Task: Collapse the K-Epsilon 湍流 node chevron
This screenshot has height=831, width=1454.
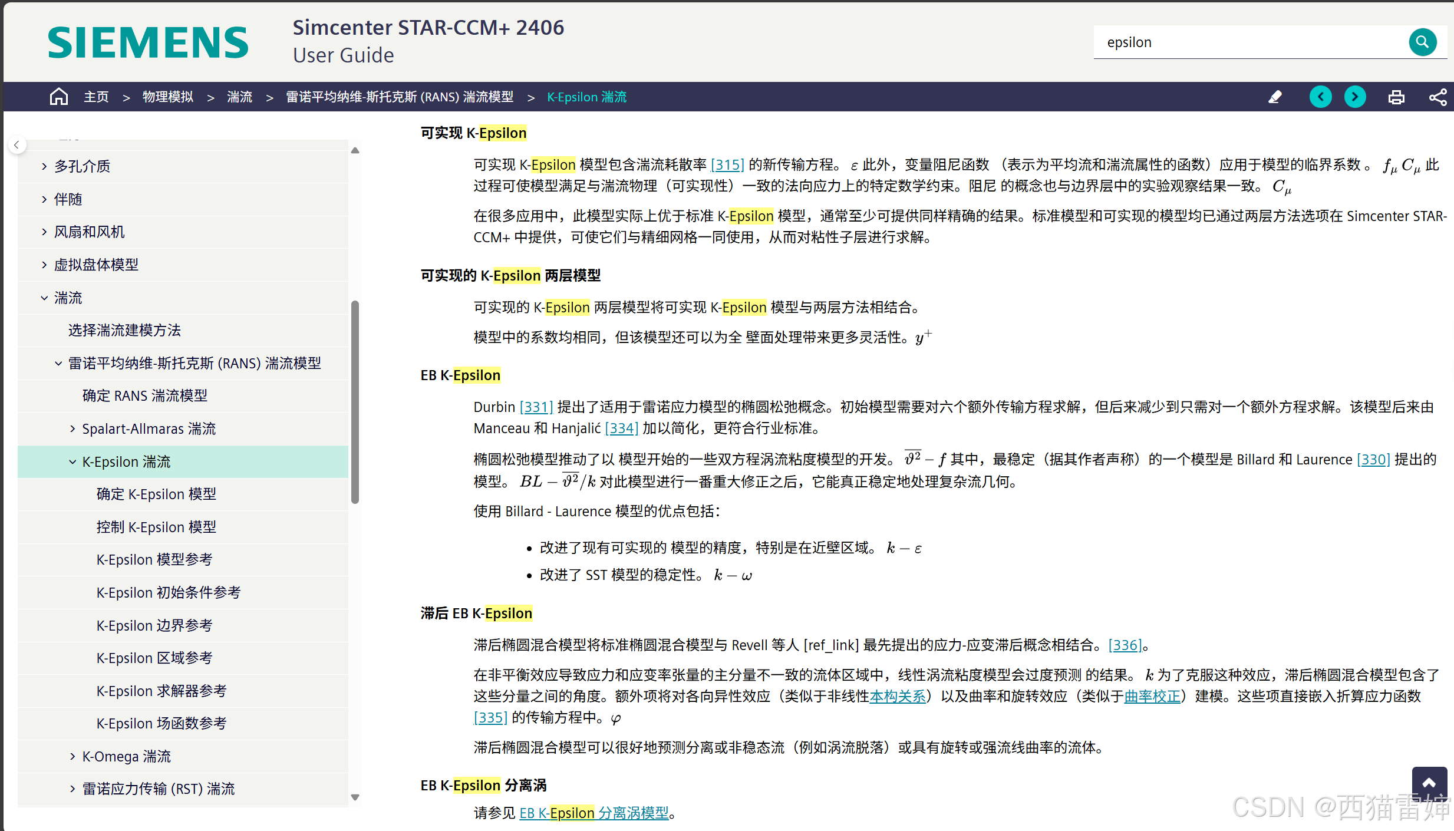Action: click(x=72, y=461)
